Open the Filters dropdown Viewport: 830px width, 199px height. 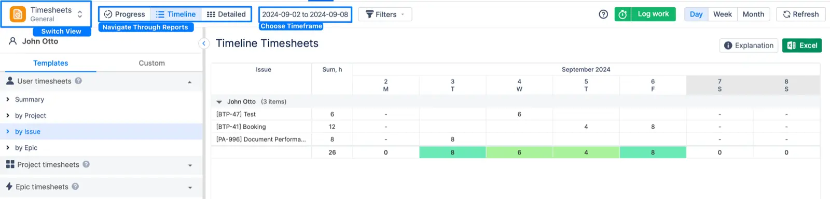[385, 14]
